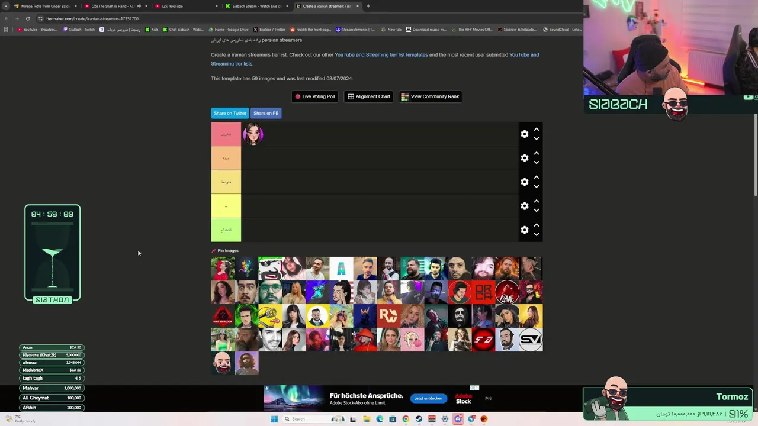Open settings gear for the third tier row

pyautogui.click(x=524, y=182)
